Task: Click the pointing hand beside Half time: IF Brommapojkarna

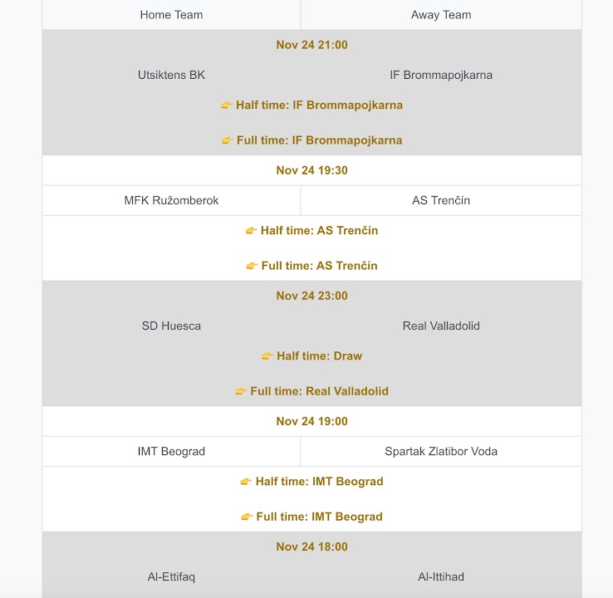Action: 227,105
